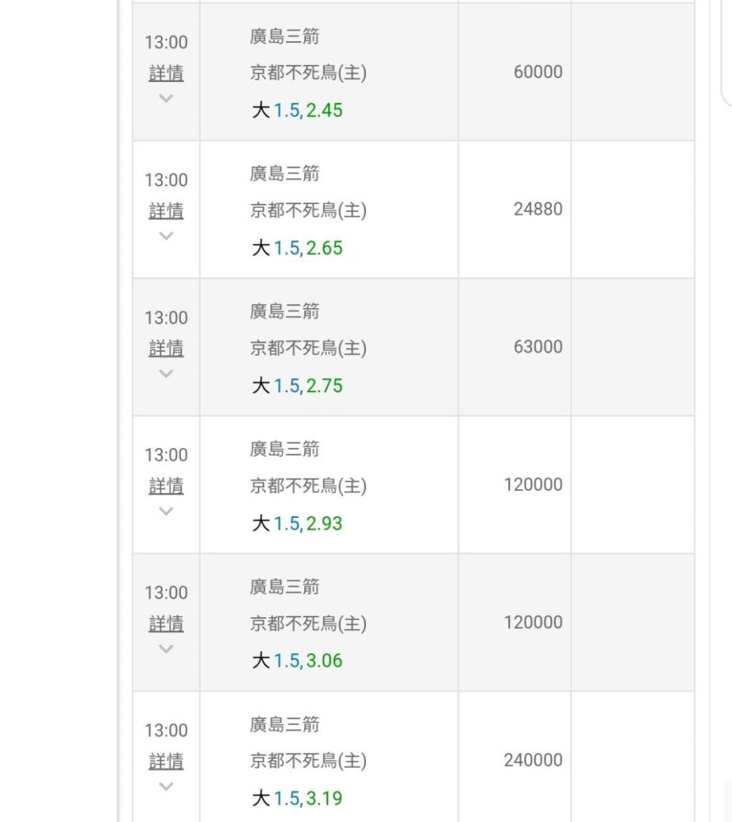Viewport: 732px width, 822px height.
Task: Click the 240000 amount cell
Action: pos(533,760)
